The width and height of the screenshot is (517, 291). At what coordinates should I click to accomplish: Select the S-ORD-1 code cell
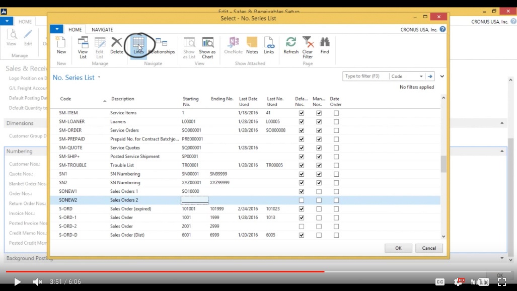(67, 217)
